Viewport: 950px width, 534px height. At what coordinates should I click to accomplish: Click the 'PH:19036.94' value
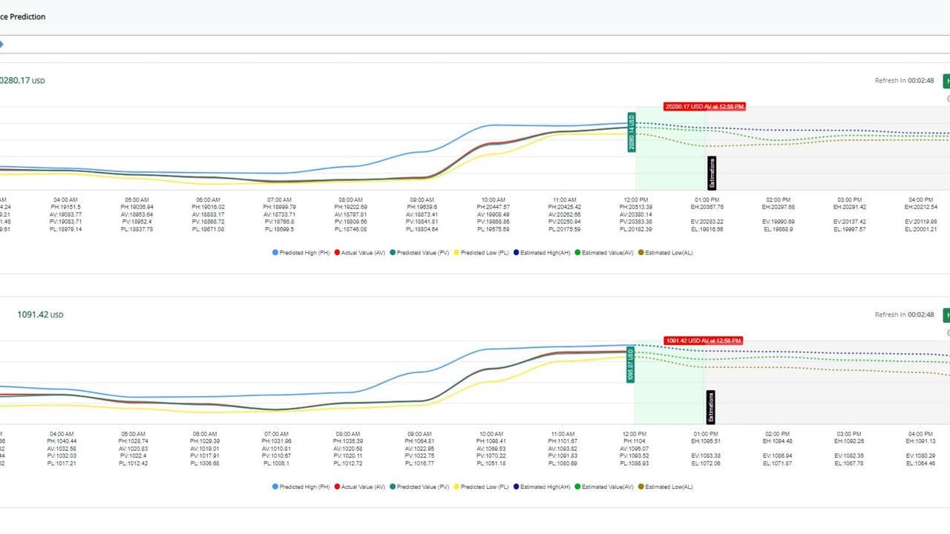pyautogui.click(x=137, y=208)
